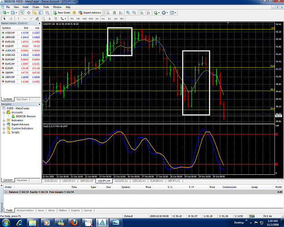Screen dimensions: 284x227
Task: Zoom in on the chart
Action: tap(128, 13)
